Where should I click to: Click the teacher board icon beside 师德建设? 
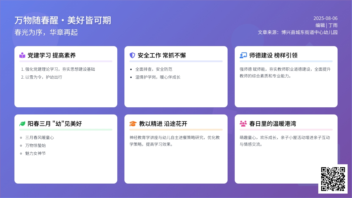tap(243, 55)
